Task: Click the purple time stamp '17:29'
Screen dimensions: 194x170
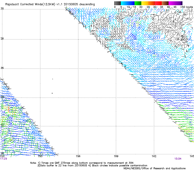Action: pyautogui.click(x=3, y=159)
